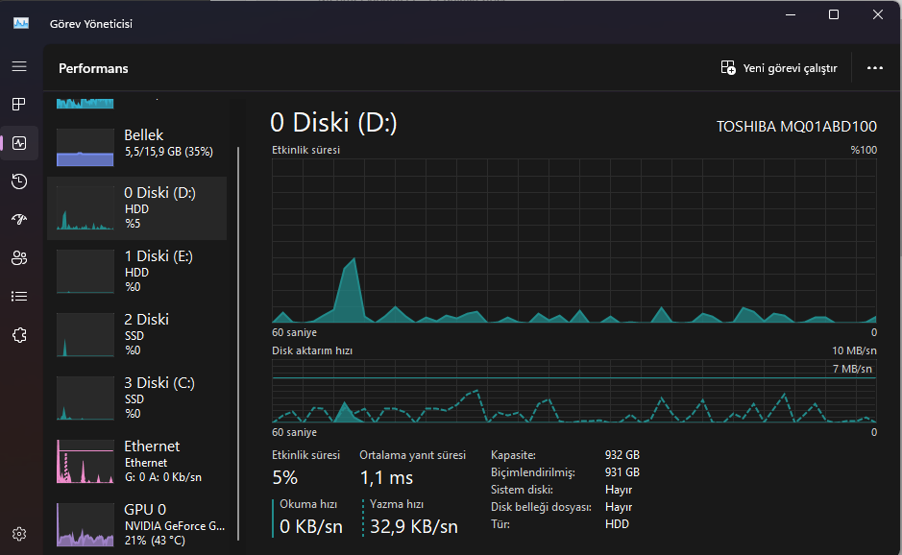The width and height of the screenshot is (902, 555).
Task: Select the Performance page icon
Action: 19,143
